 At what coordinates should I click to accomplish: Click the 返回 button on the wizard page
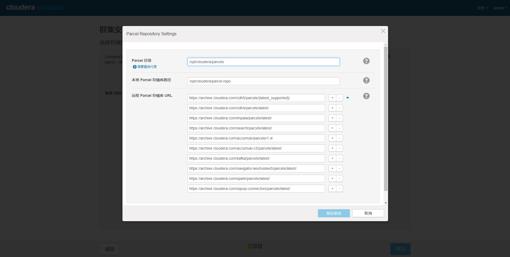tap(109, 249)
